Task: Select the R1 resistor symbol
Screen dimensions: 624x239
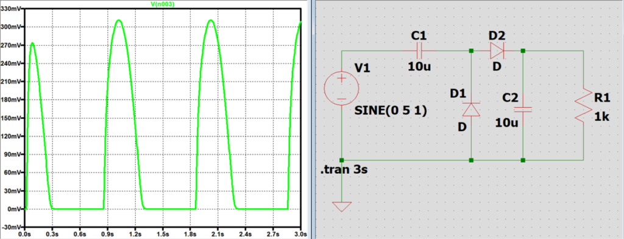Action: click(583, 105)
